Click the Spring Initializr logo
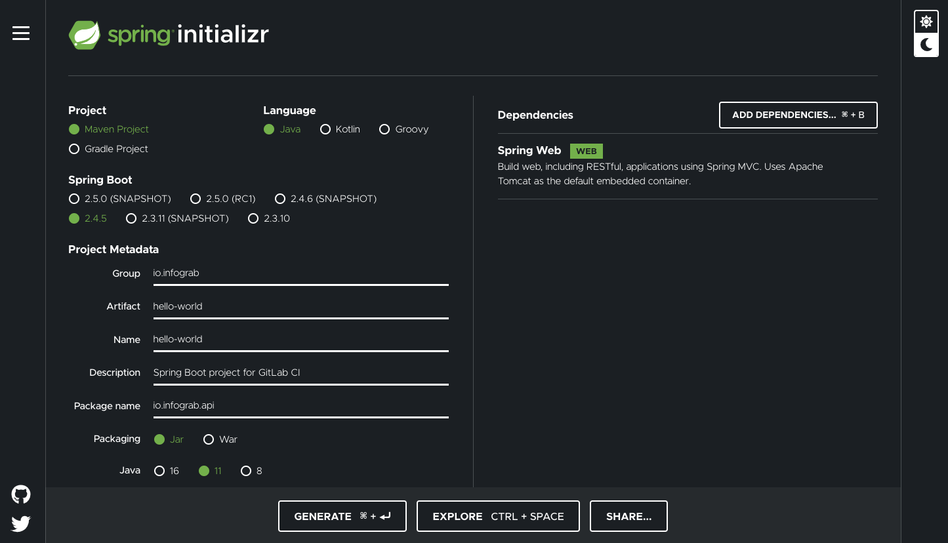The width and height of the screenshot is (948, 543). 169,35
